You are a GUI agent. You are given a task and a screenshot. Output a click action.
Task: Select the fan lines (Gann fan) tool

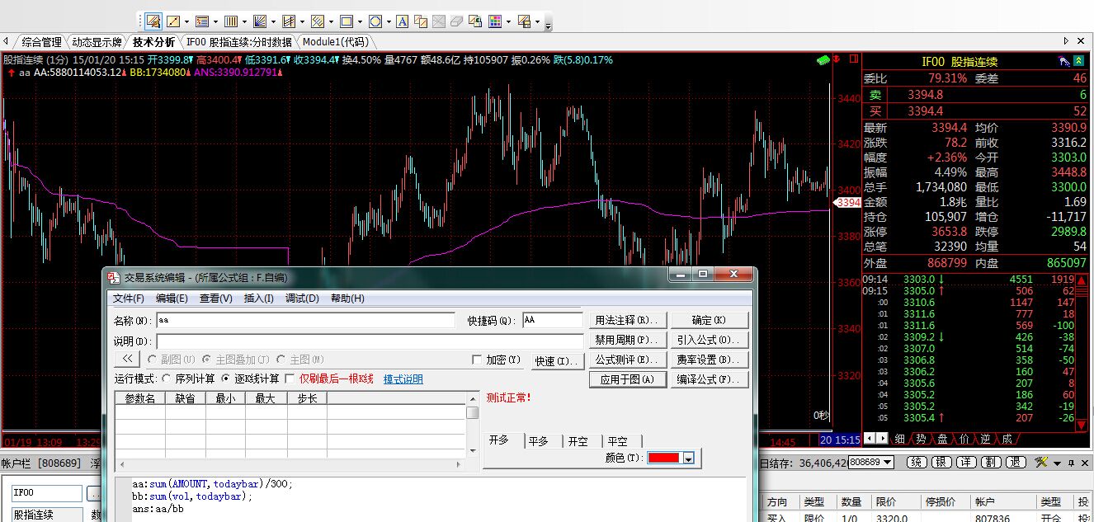[259, 21]
